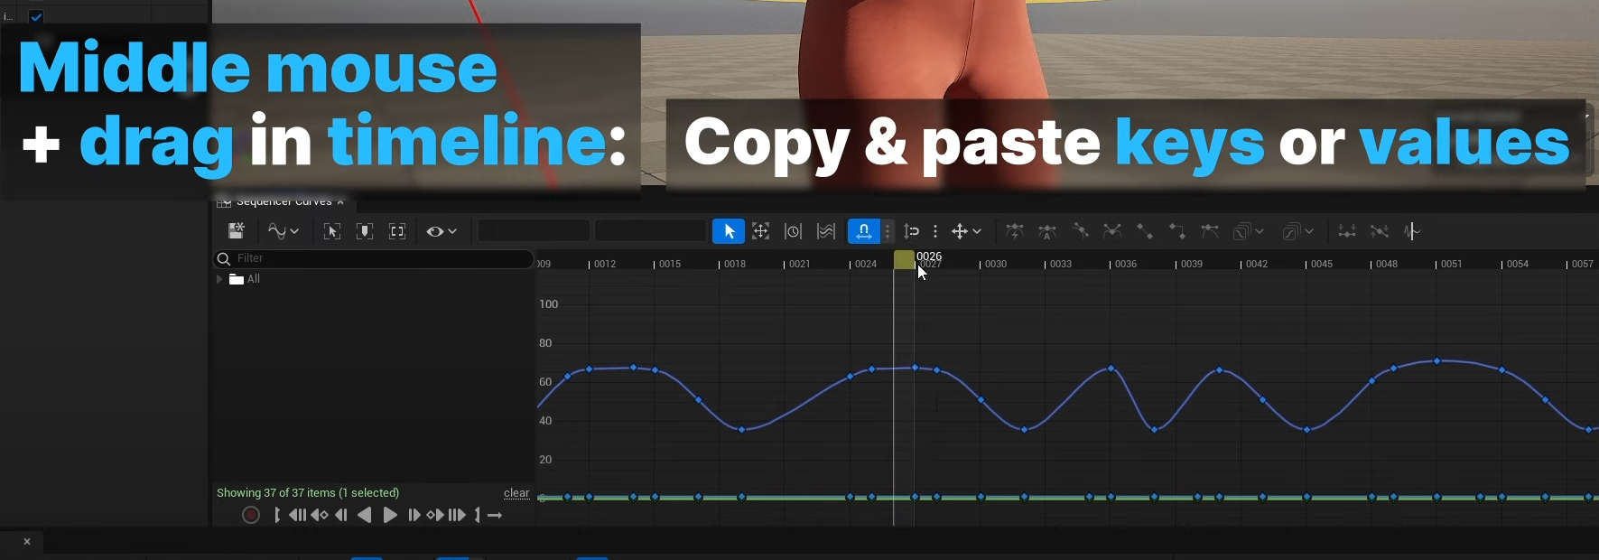This screenshot has width=1599, height=560.
Task: Go to next key
Action: [435, 515]
